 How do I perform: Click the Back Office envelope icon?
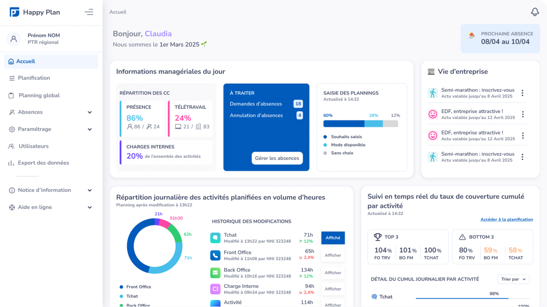tap(215, 273)
